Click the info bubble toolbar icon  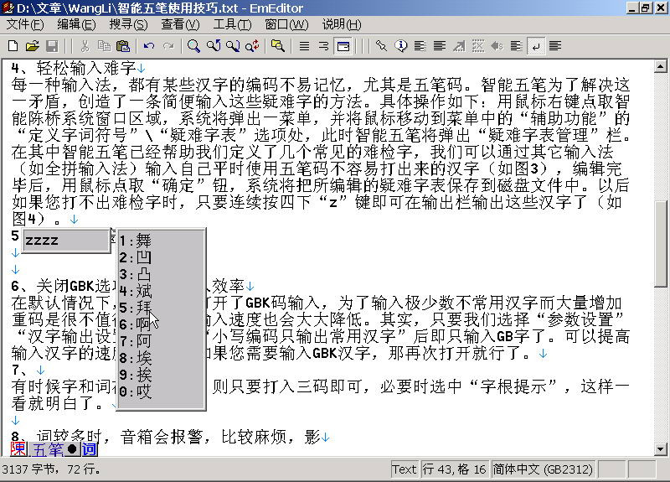tap(401, 46)
